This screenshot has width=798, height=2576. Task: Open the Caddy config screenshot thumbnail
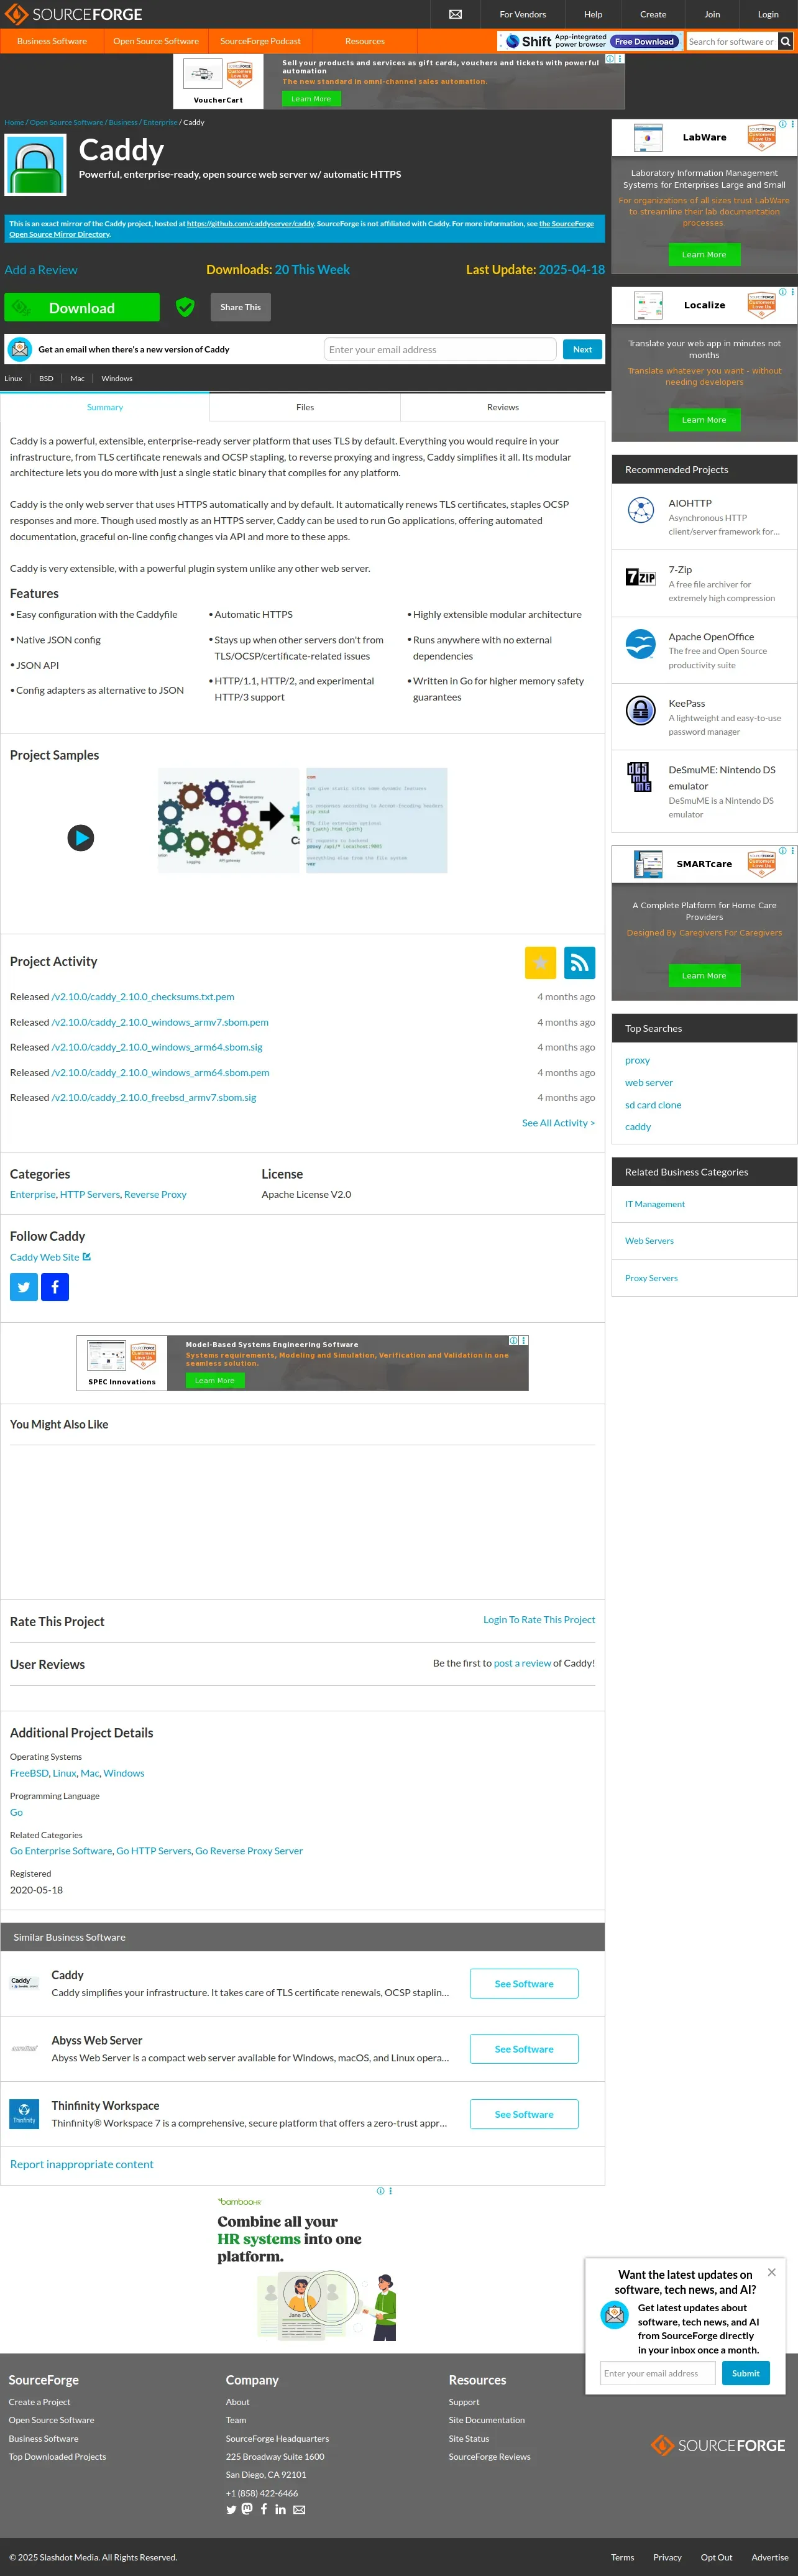(x=376, y=820)
